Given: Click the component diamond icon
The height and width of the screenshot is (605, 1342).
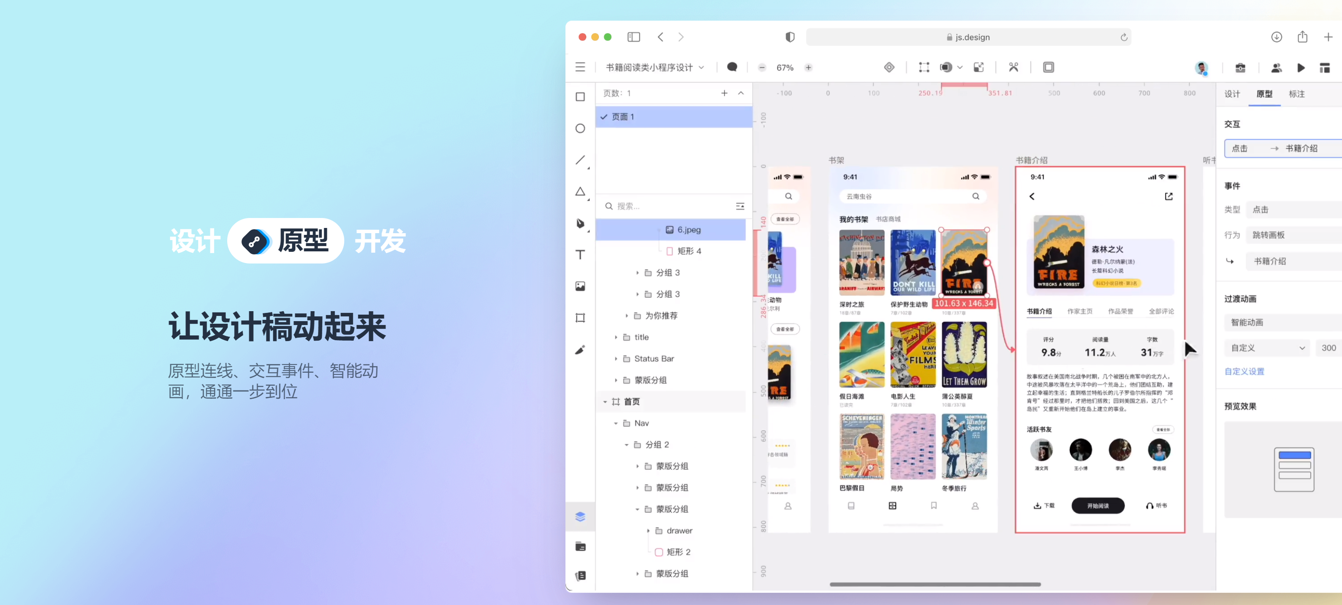Looking at the screenshot, I should (889, 67).
